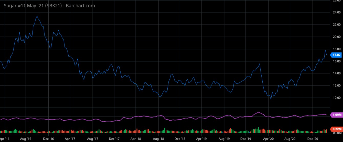This screenshot has width=343, height=142.
Task: Select the 14.00 price axis label
Action: coord(336,73)
